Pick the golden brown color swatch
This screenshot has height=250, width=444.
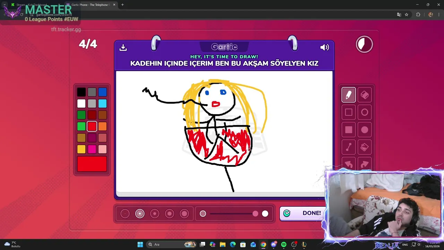click(x=81, y=138)
